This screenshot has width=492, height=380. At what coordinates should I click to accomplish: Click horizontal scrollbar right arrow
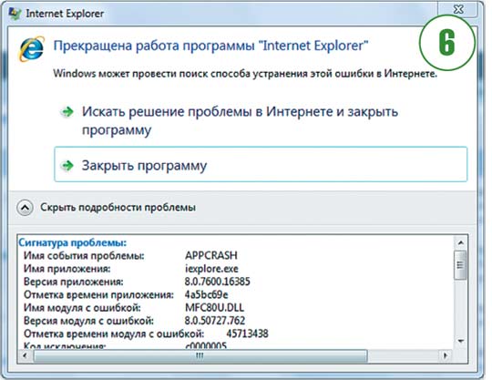pyautogui.click(x=445, y=355)
